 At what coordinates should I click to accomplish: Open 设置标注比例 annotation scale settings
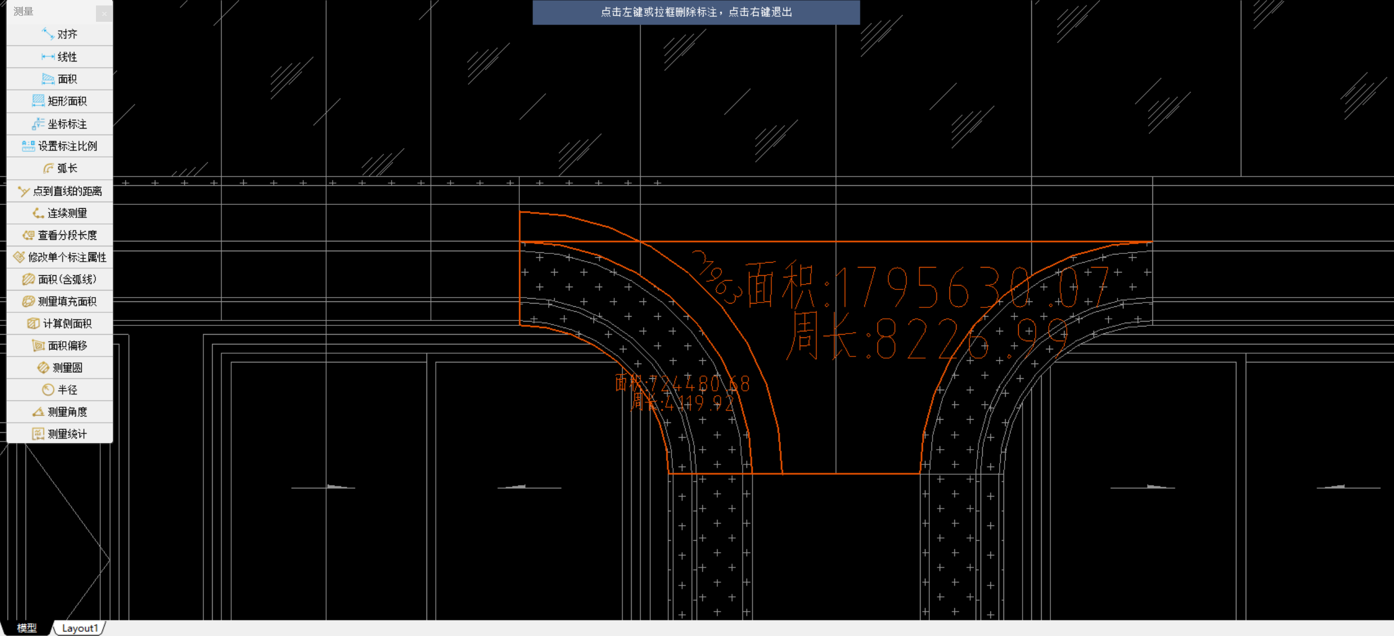coord(60,146)
